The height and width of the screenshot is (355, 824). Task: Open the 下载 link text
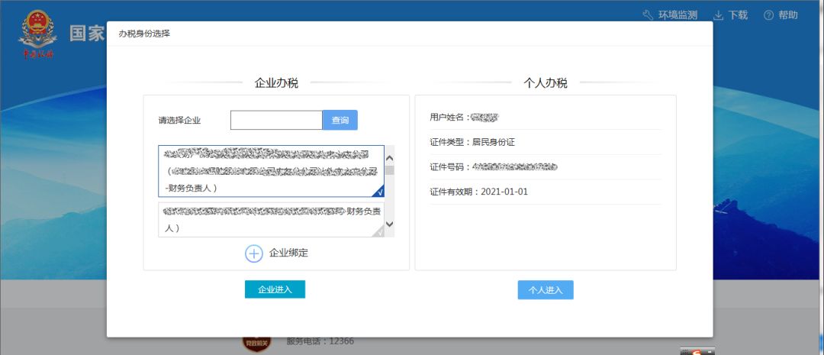(x=738, y=15)
